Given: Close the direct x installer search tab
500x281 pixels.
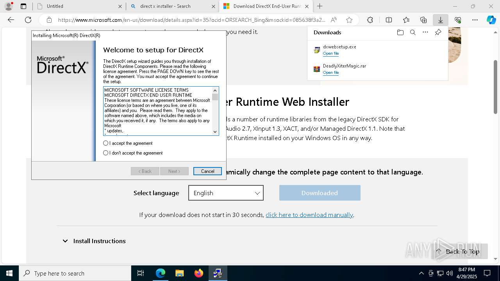Looking at the screenshot, I should pos(213,6).
